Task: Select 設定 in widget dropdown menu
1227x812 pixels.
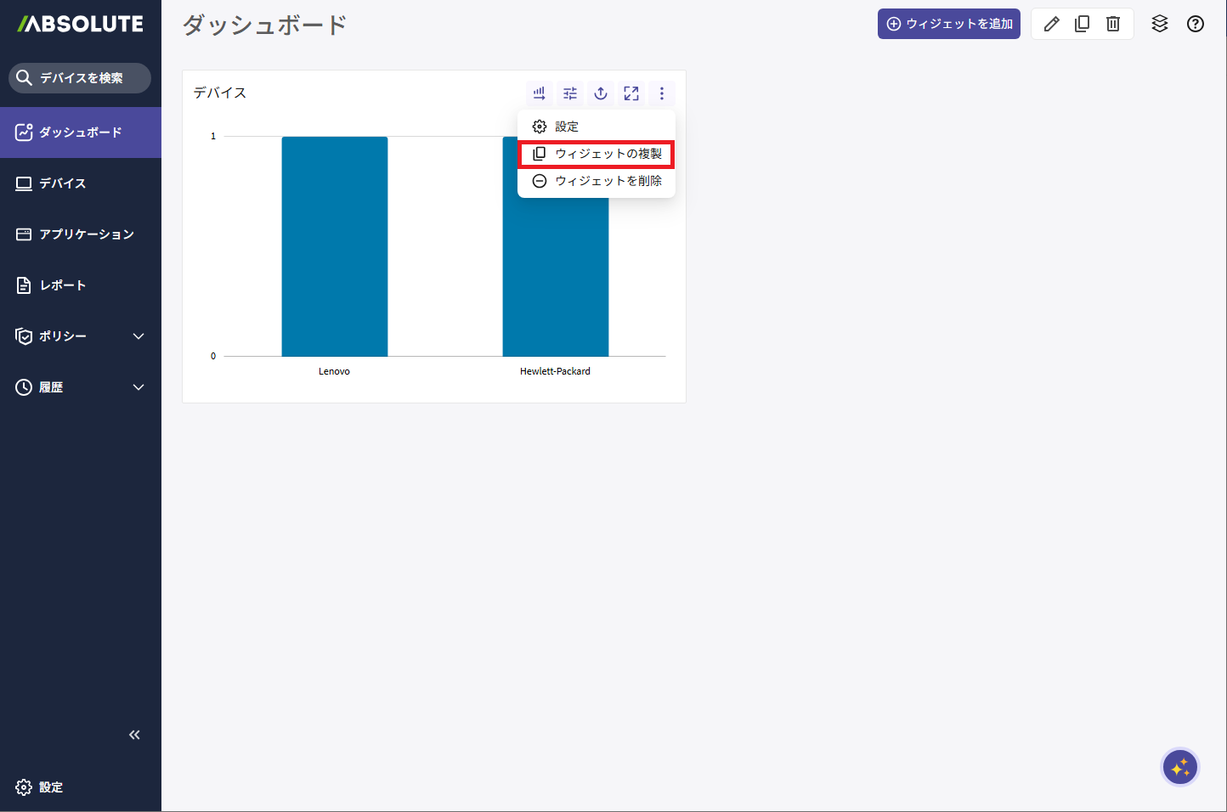Action: click(x=566, y=127)
